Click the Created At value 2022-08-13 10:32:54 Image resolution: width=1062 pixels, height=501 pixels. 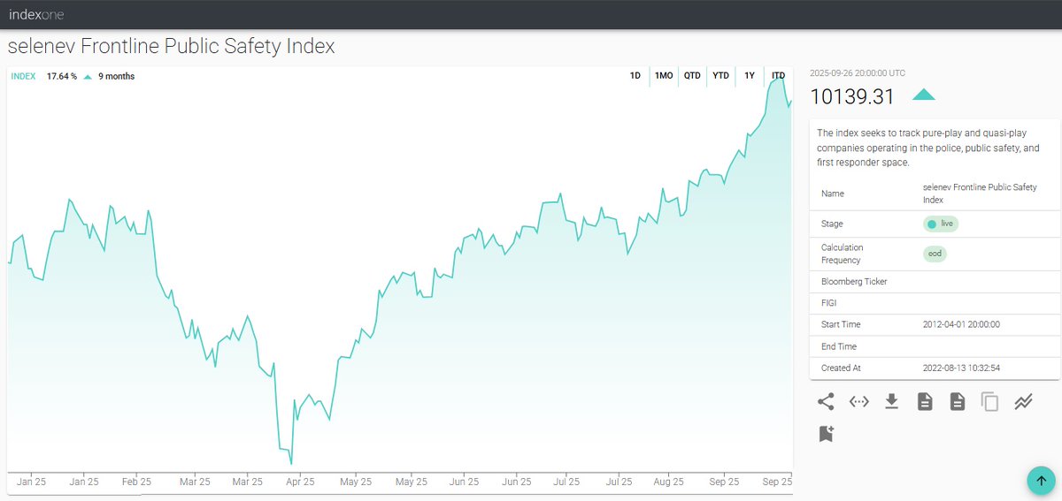pyautogui.click(x=961, y=368)
